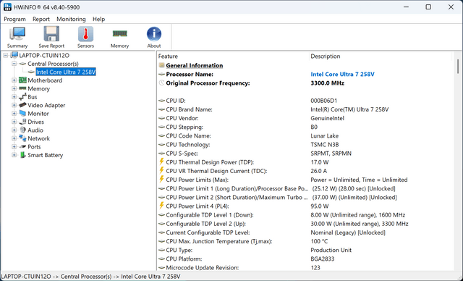Click the Bus tree node icon
Screen dimensions: 463x281
point(22,97)
